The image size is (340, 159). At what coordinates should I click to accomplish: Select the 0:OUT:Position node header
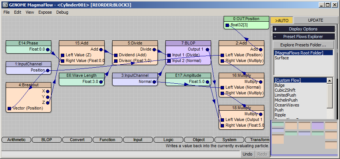point(246,19)
